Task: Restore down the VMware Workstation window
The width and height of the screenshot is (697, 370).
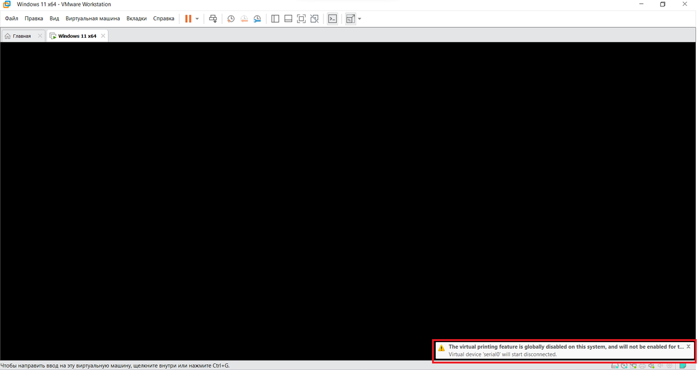Action: pos(663,5)
